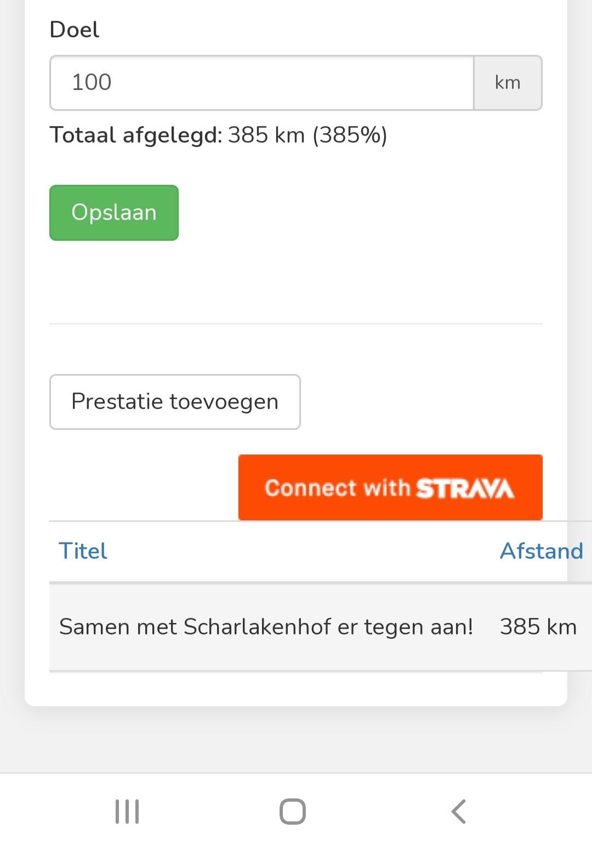Click the 385 km distance cell
This screenshot has height=851, width=592.
538,627
